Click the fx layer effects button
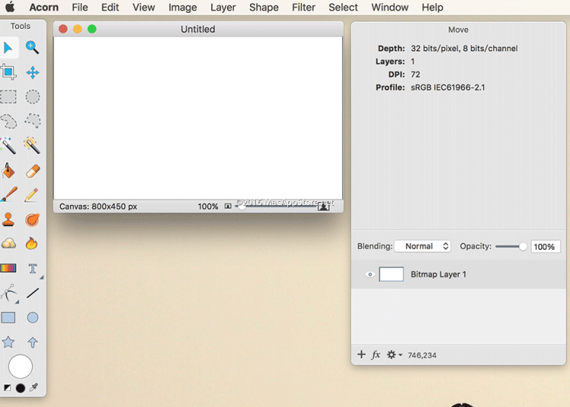 click(x=376, y=355)
